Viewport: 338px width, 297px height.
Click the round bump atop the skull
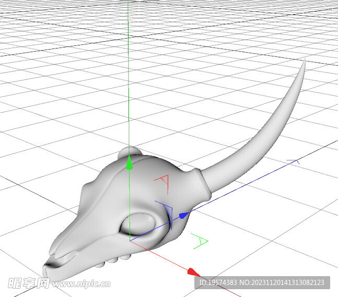click(130, 152)
